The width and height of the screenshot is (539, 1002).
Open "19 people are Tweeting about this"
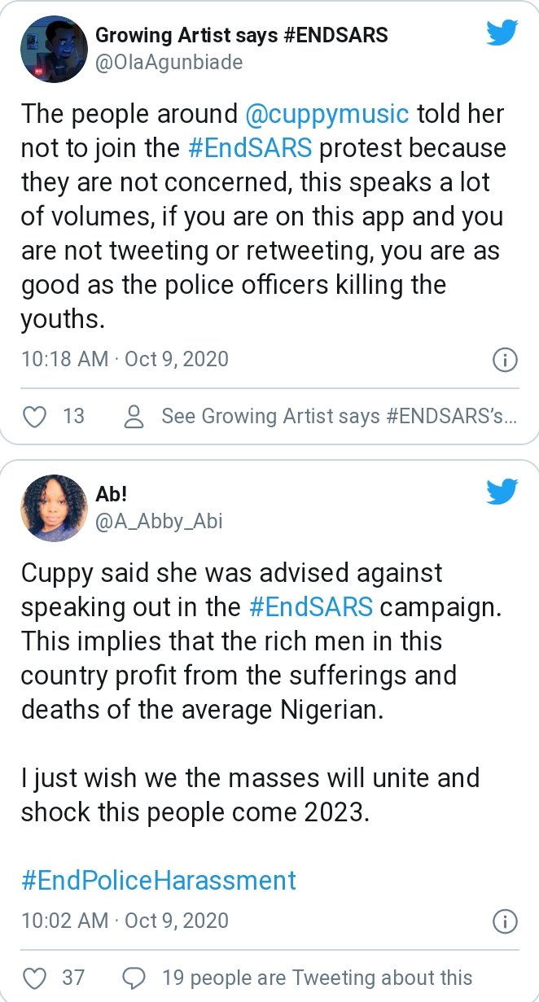317,977
